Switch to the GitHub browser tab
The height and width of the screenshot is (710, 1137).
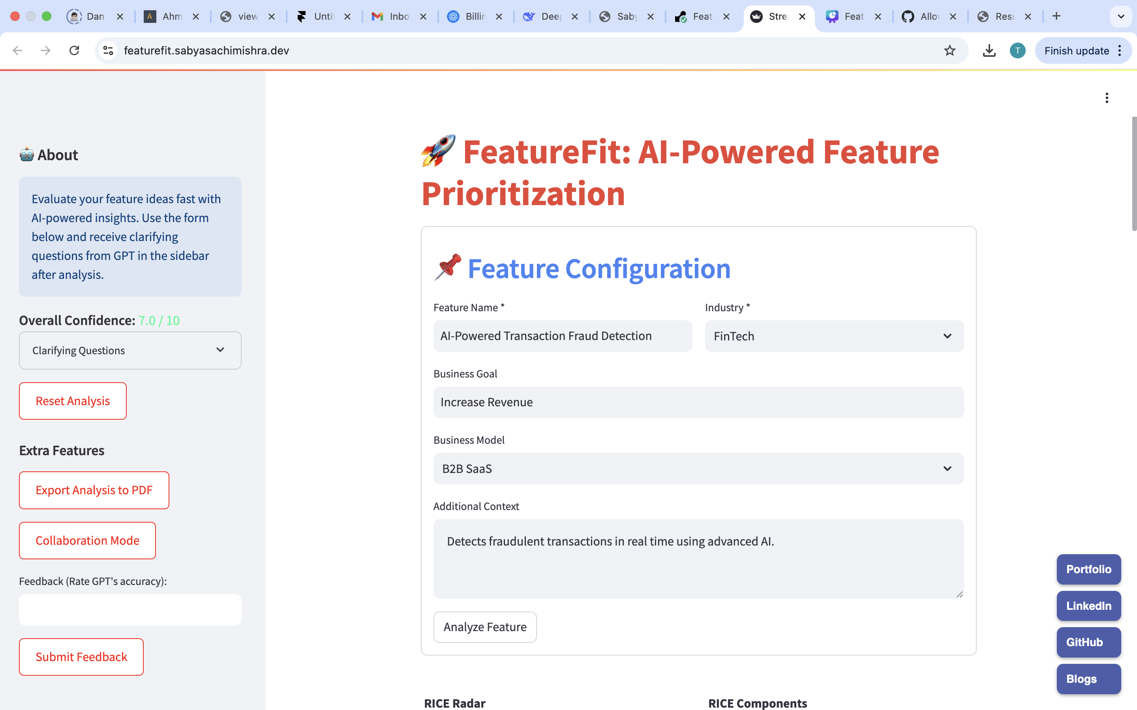(924, 17)
